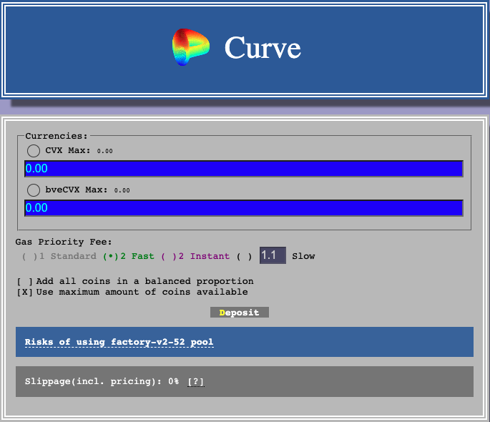Click the Gas Priority Fee: label
The height and width of the screenshot is (422, 490).
coord(64,242)
